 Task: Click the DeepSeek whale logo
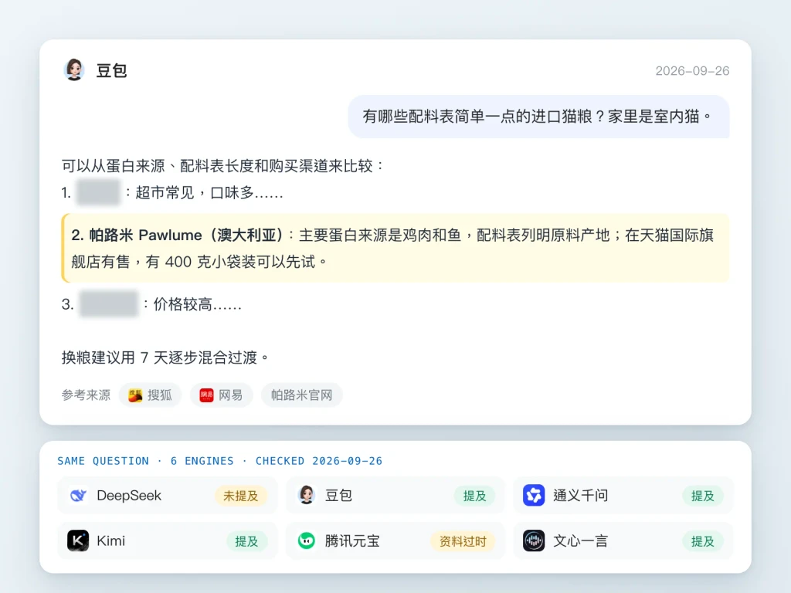pos(78,496)
